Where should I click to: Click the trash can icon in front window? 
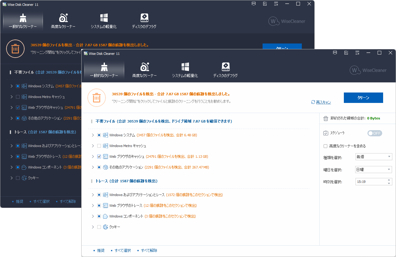[97, 98]
